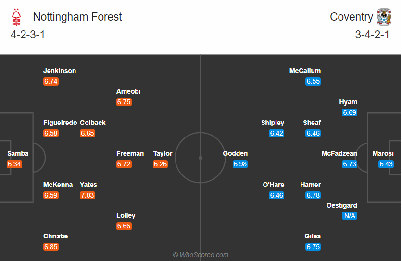Click Hamer's 6.78 rating badge

point(313,195)
